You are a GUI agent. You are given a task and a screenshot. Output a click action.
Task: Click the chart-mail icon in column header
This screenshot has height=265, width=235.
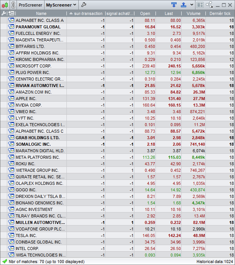click(x=12, y=13)
